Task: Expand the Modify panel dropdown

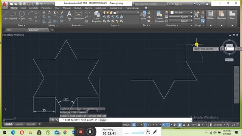Action: pyautogui.click(x=53, y=25)
